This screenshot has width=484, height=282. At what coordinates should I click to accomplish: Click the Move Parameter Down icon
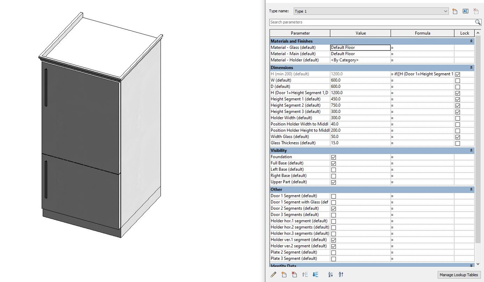315,274
